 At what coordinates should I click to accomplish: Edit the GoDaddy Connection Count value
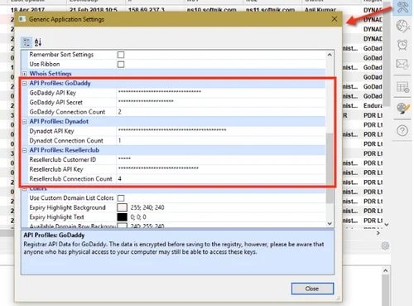click(x=221, y=112)
